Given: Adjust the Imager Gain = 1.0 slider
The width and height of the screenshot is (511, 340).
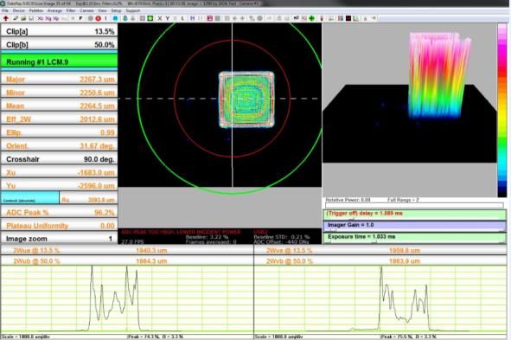Looking at the screenshot, I should coord(414,225).
